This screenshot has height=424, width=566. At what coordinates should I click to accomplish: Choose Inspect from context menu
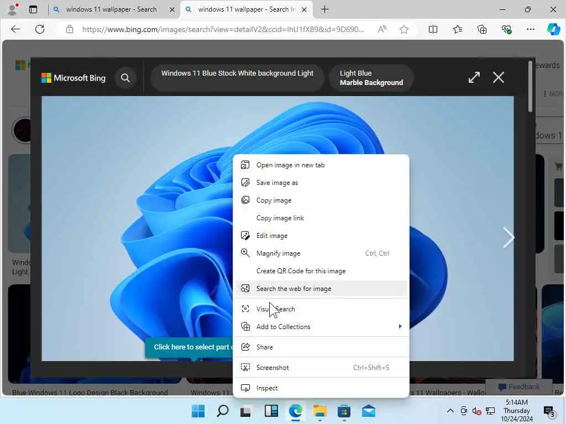pos(321,388)
